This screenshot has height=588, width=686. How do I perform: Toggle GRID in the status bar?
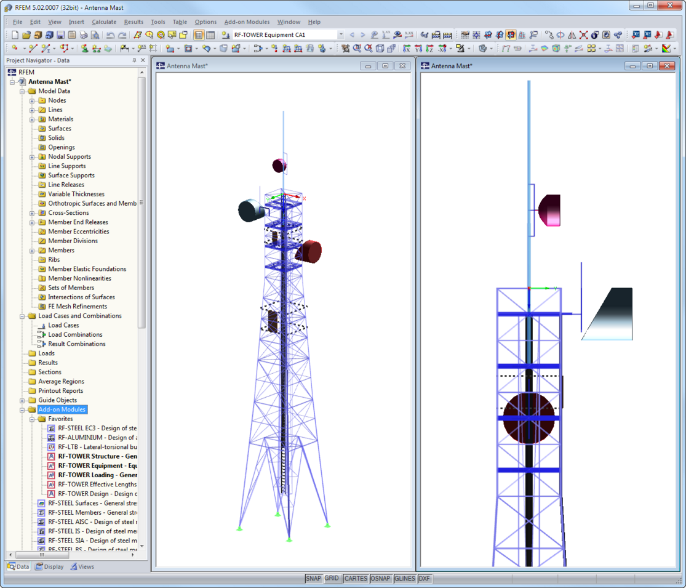332,579
